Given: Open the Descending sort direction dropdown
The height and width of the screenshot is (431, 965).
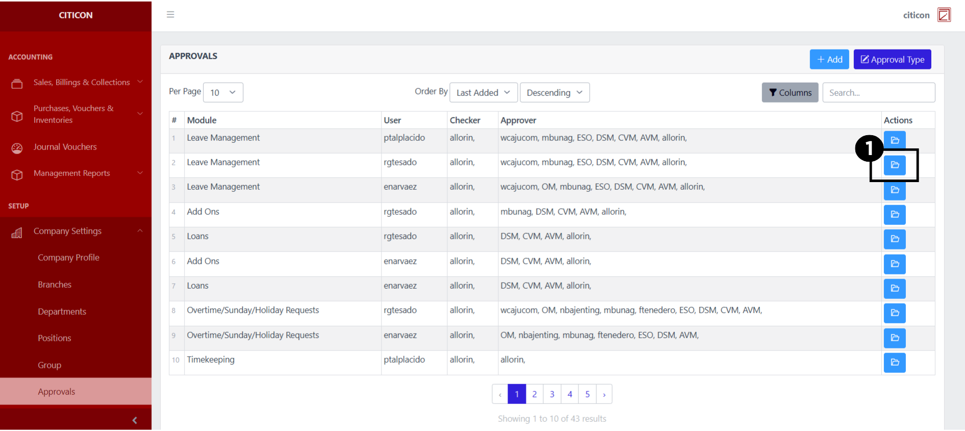Looking at the screenshot, I should (x=554, y=93).
